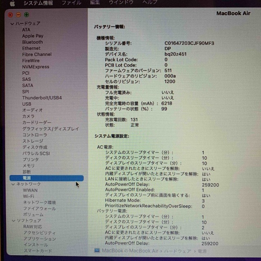261x261 pixels.
Task: Select Bluetooth in the sidebar
Action: (33, 42)
